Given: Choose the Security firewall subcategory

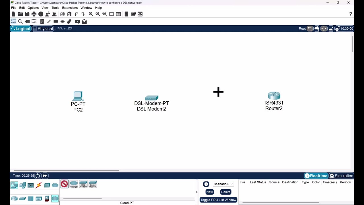Looking at the screenshot, I should pos(47,199).
